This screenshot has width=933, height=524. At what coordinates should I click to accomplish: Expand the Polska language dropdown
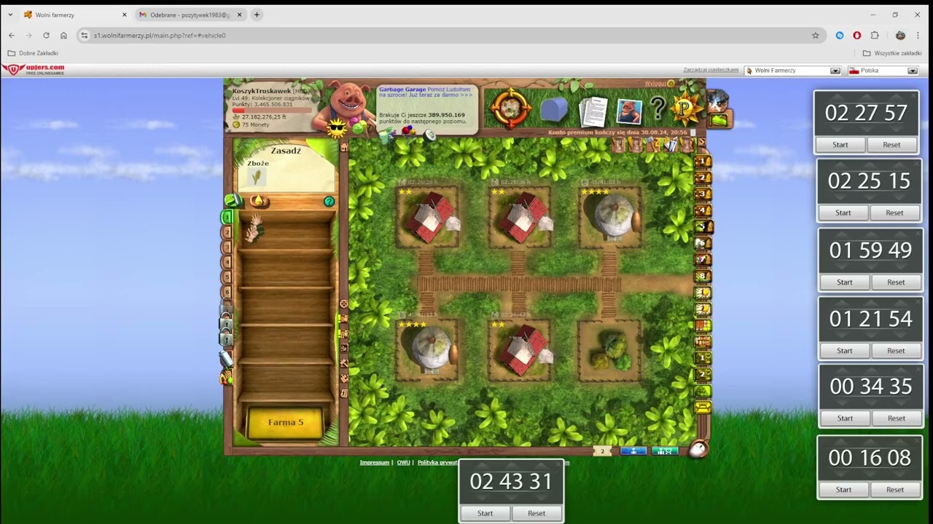[913, 71]
